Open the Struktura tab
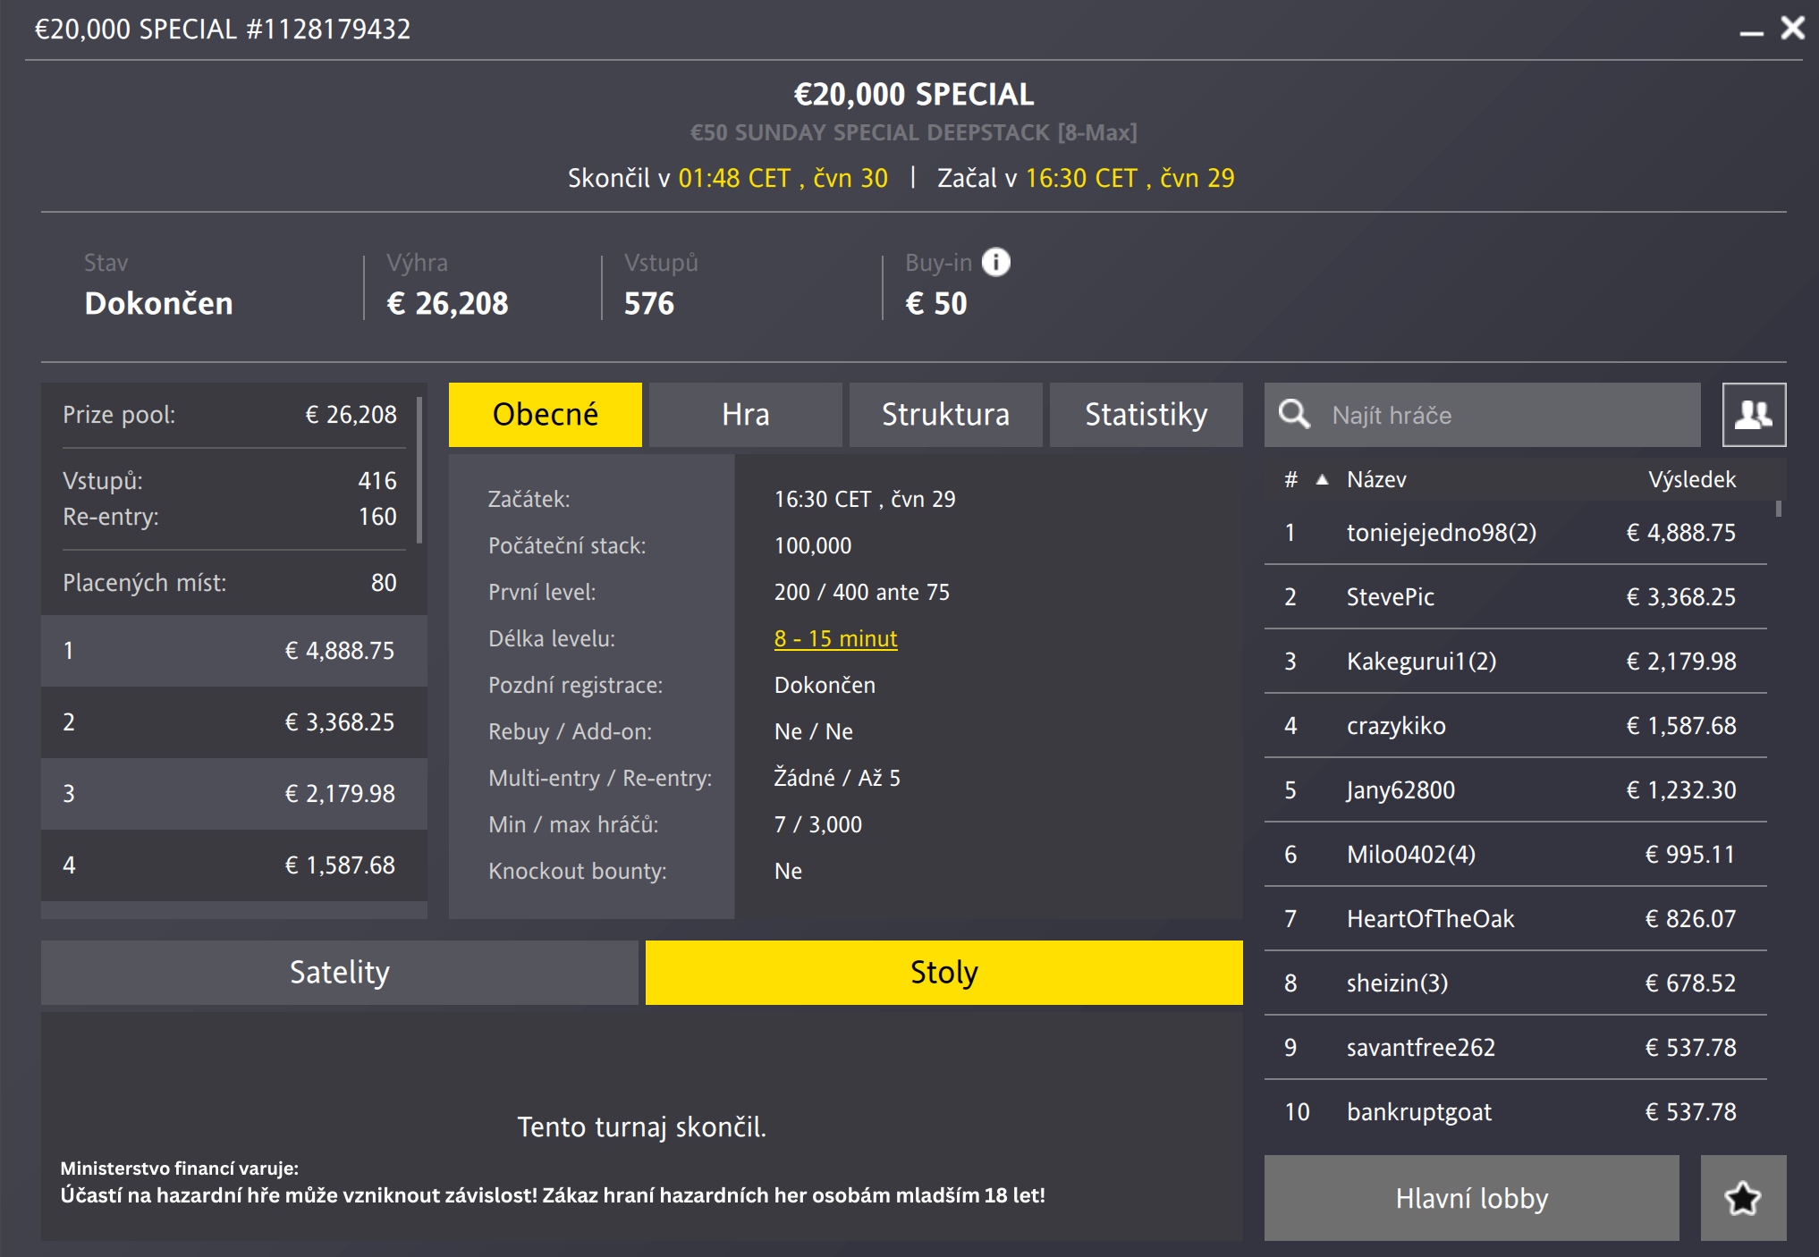Image resolution: width=1819 pixels, height=1257 pixels. tap(945, 415)
